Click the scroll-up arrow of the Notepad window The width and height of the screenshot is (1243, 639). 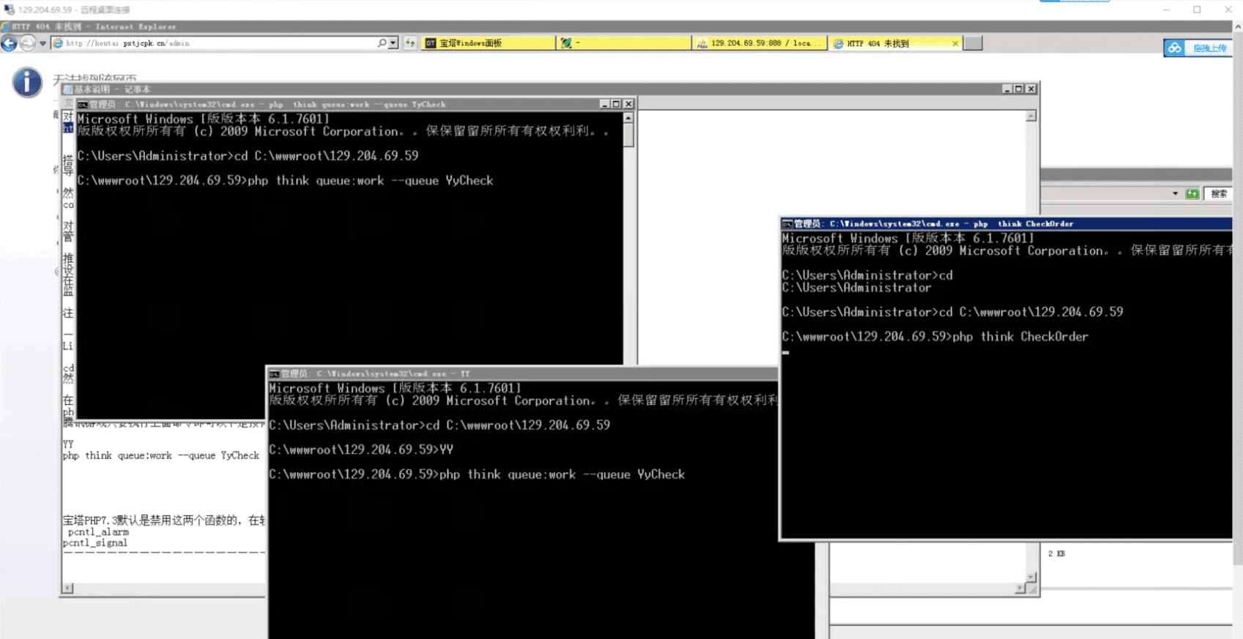point(1031,116)
